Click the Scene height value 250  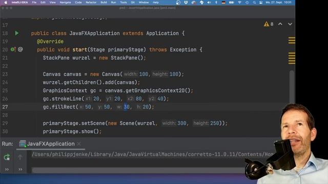pyautogui.click(x=214, y=123)
